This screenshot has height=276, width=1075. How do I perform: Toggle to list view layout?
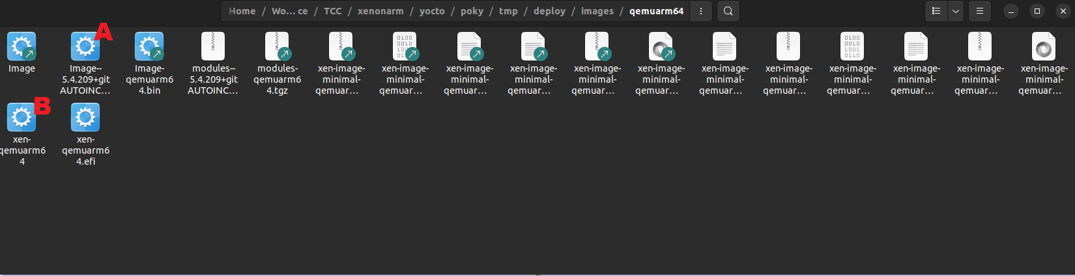(936, 11)
